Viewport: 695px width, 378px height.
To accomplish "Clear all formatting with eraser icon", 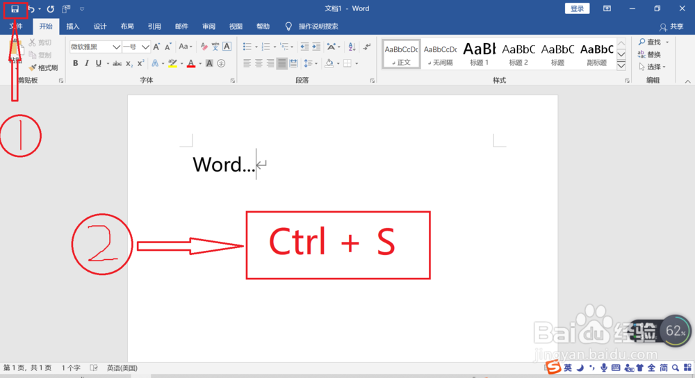I will click(x=204, y=47).
